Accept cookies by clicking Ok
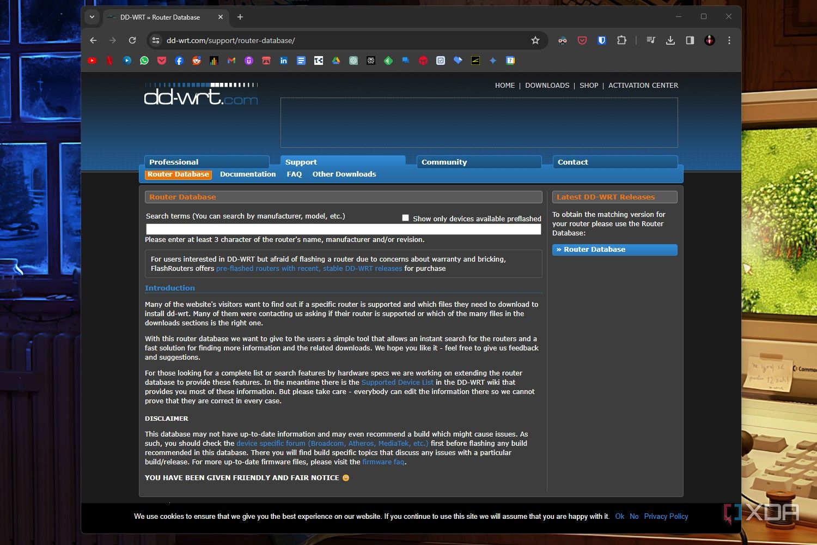Screen dimensions: 817x545 [619, 517]
